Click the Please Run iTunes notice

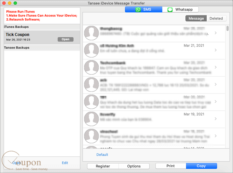(x=42, y=15)
